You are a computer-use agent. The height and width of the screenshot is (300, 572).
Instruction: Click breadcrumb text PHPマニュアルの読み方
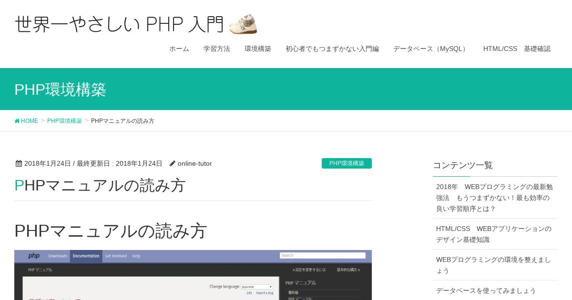[123, 121]
